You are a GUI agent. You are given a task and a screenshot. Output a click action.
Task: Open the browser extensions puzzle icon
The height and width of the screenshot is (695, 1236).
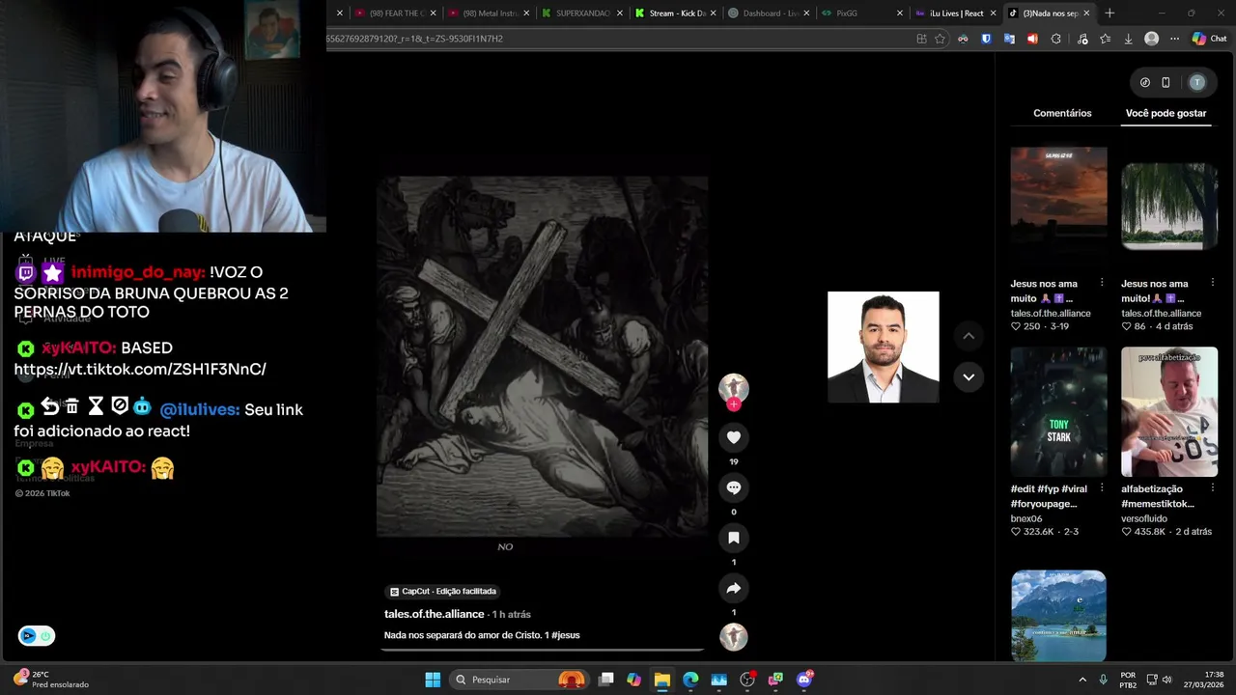tap(1055, 39)
